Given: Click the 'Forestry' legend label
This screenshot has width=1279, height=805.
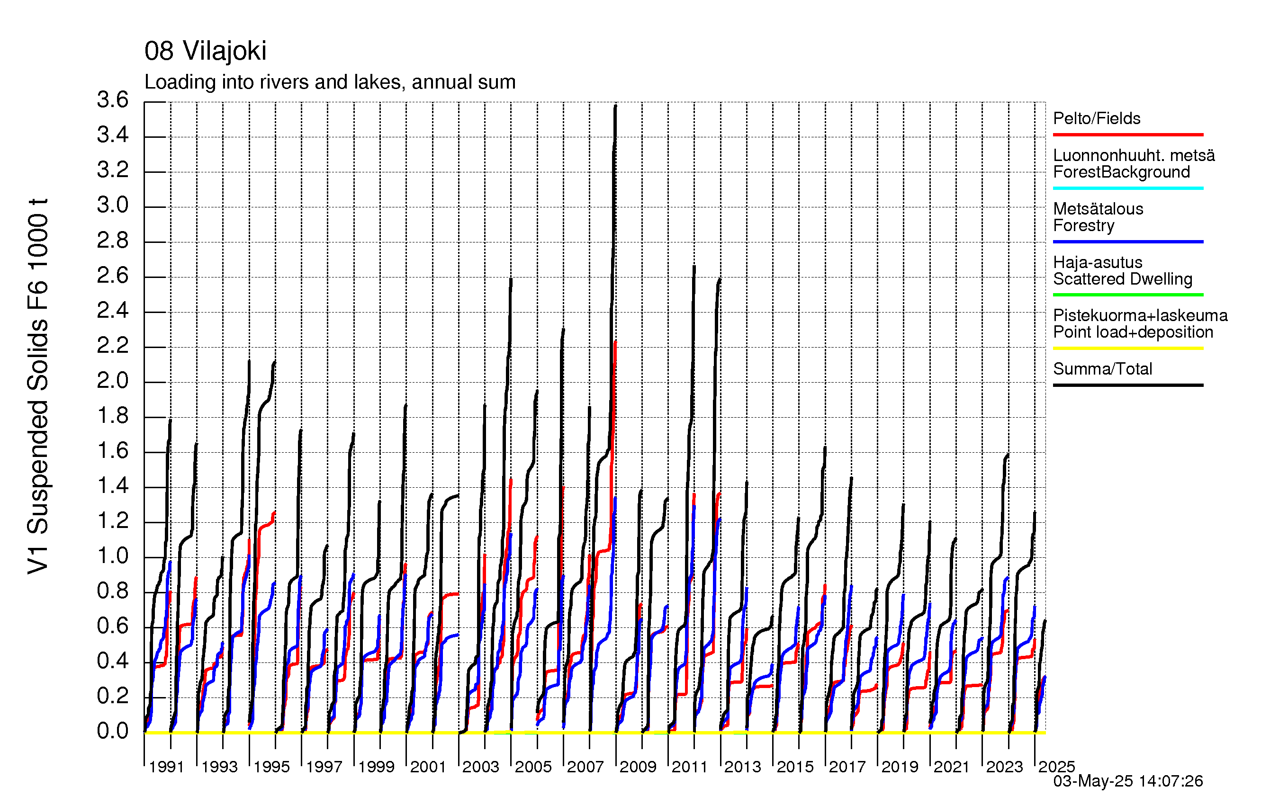Looking at the screenshot, I should pyautogui.click(x=1083, y=226).
